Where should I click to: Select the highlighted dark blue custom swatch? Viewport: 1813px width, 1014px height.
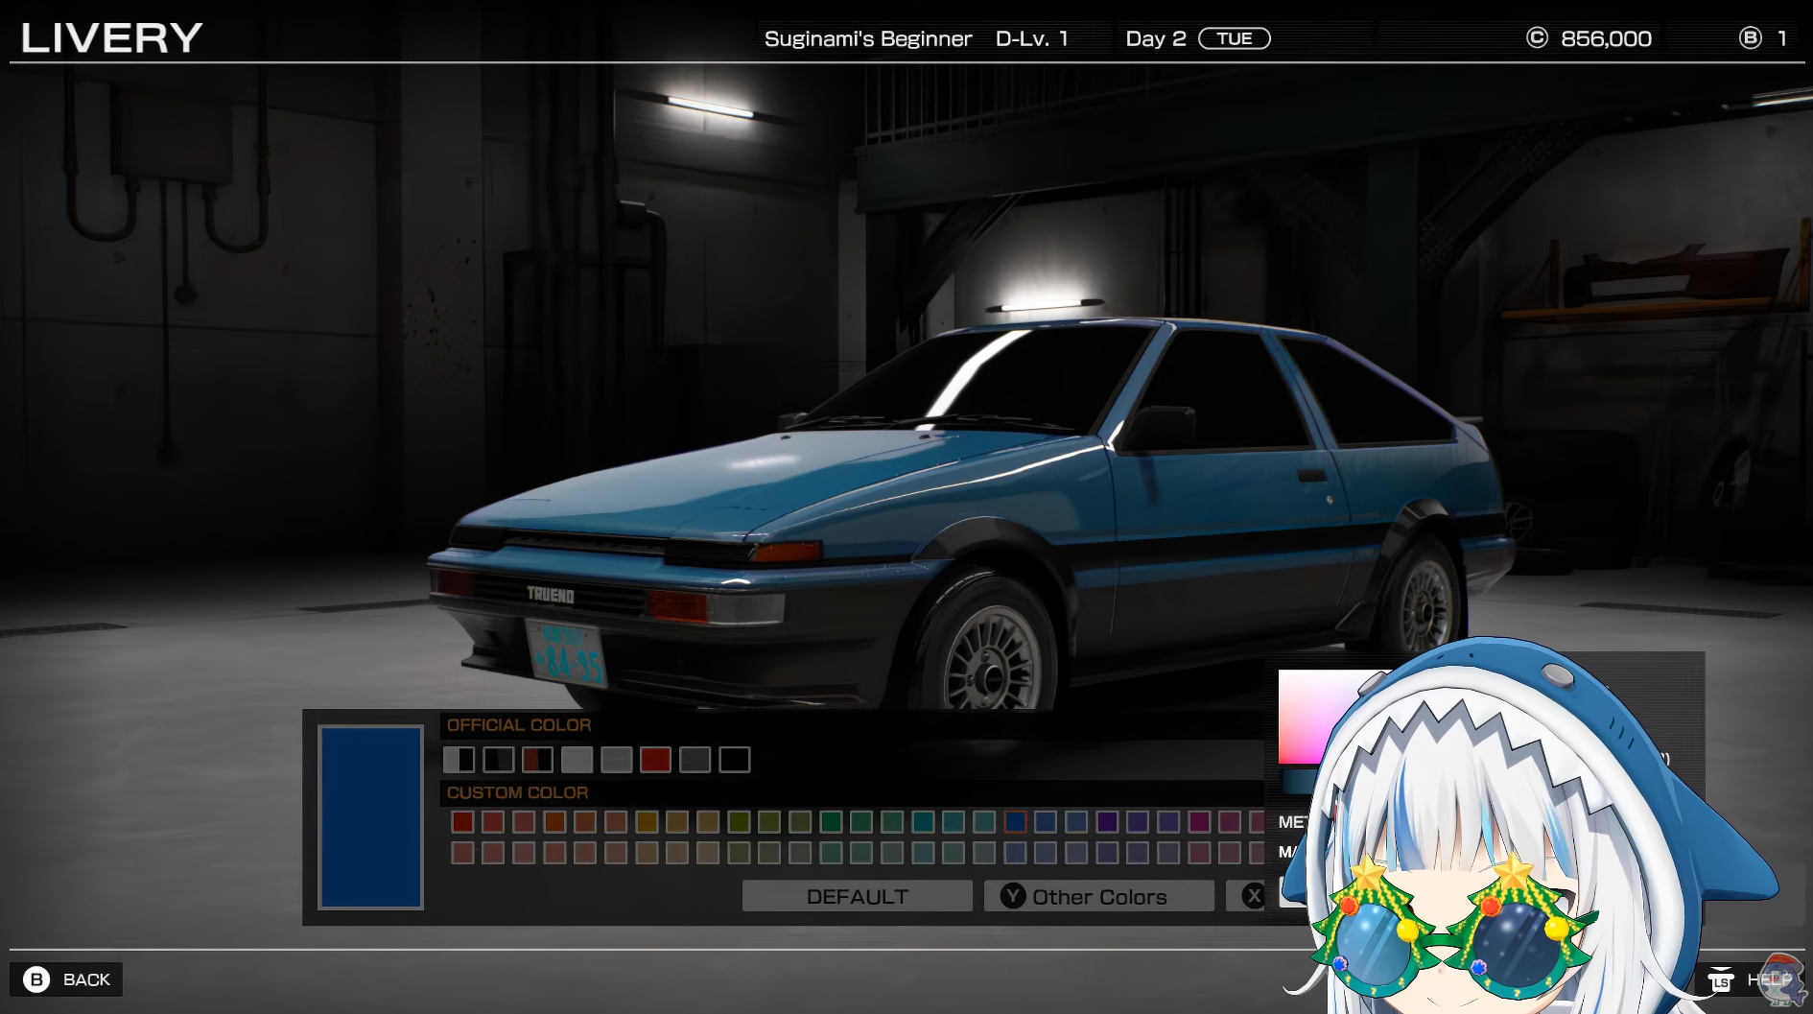pos(1015,821)
